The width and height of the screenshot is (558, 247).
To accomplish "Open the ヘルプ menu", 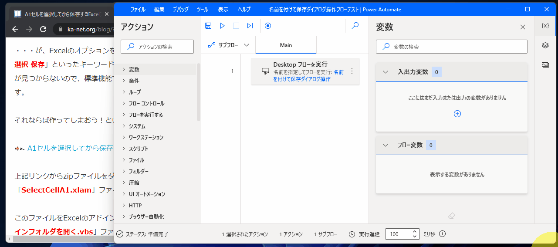I will [244, 9].
